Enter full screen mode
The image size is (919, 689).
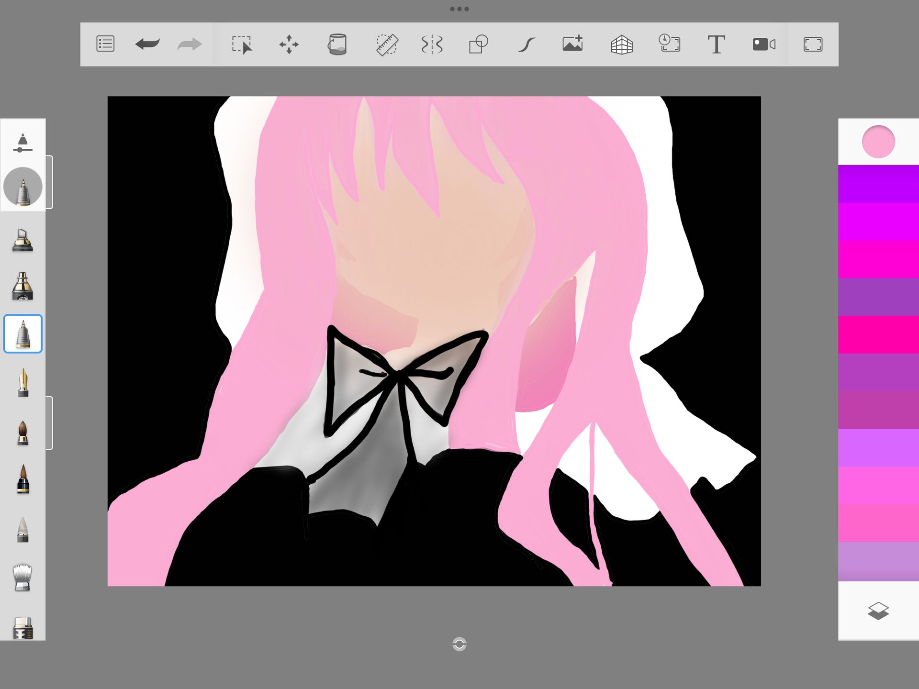click(813, 44)
